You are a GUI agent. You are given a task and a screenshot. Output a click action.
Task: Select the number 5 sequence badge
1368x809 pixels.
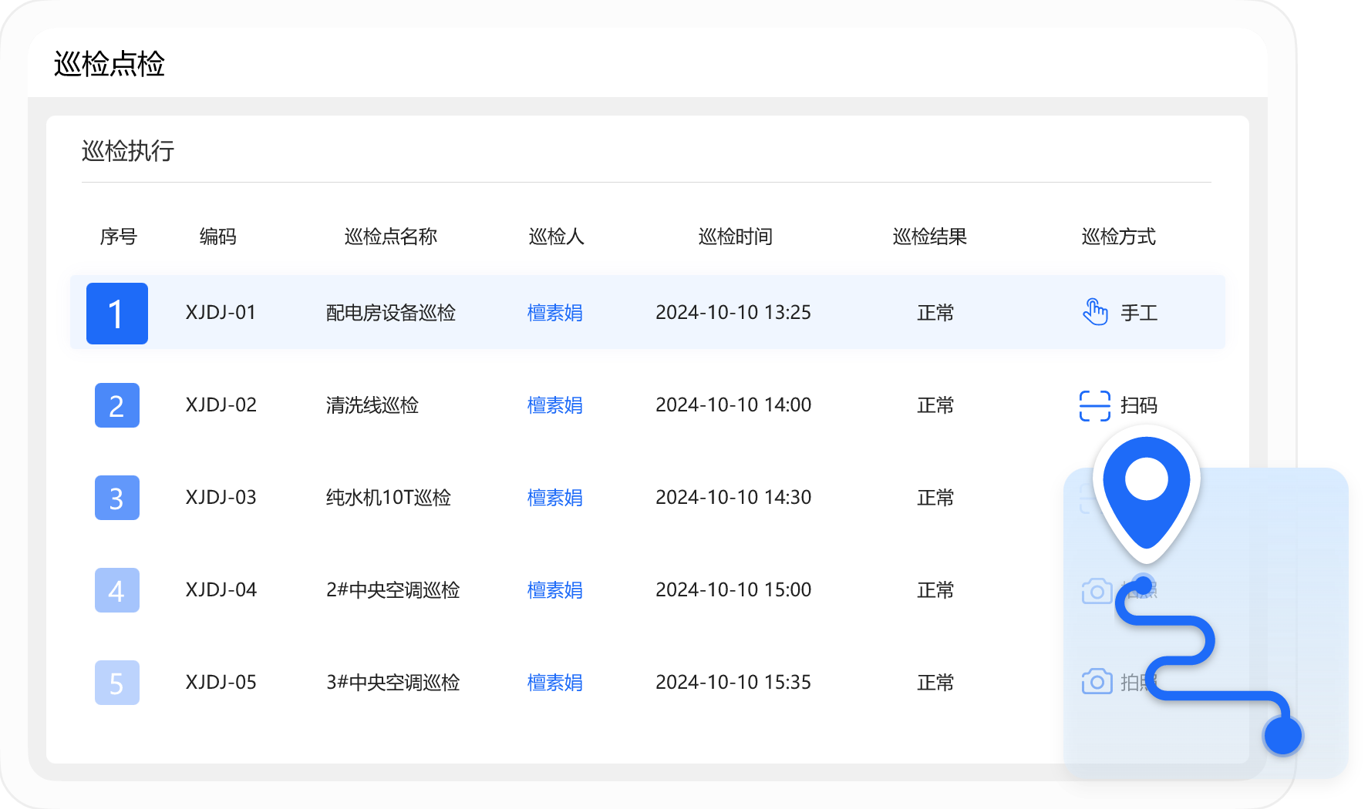coord(116,683)
